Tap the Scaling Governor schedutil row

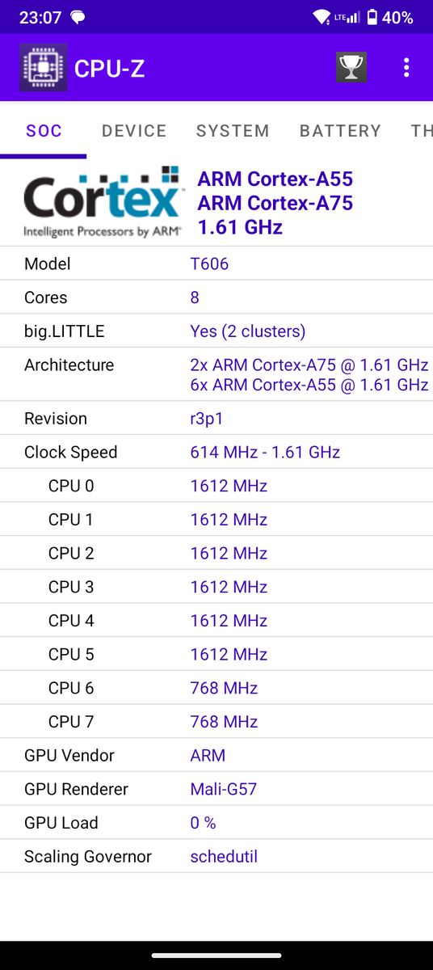click(216, 856)
